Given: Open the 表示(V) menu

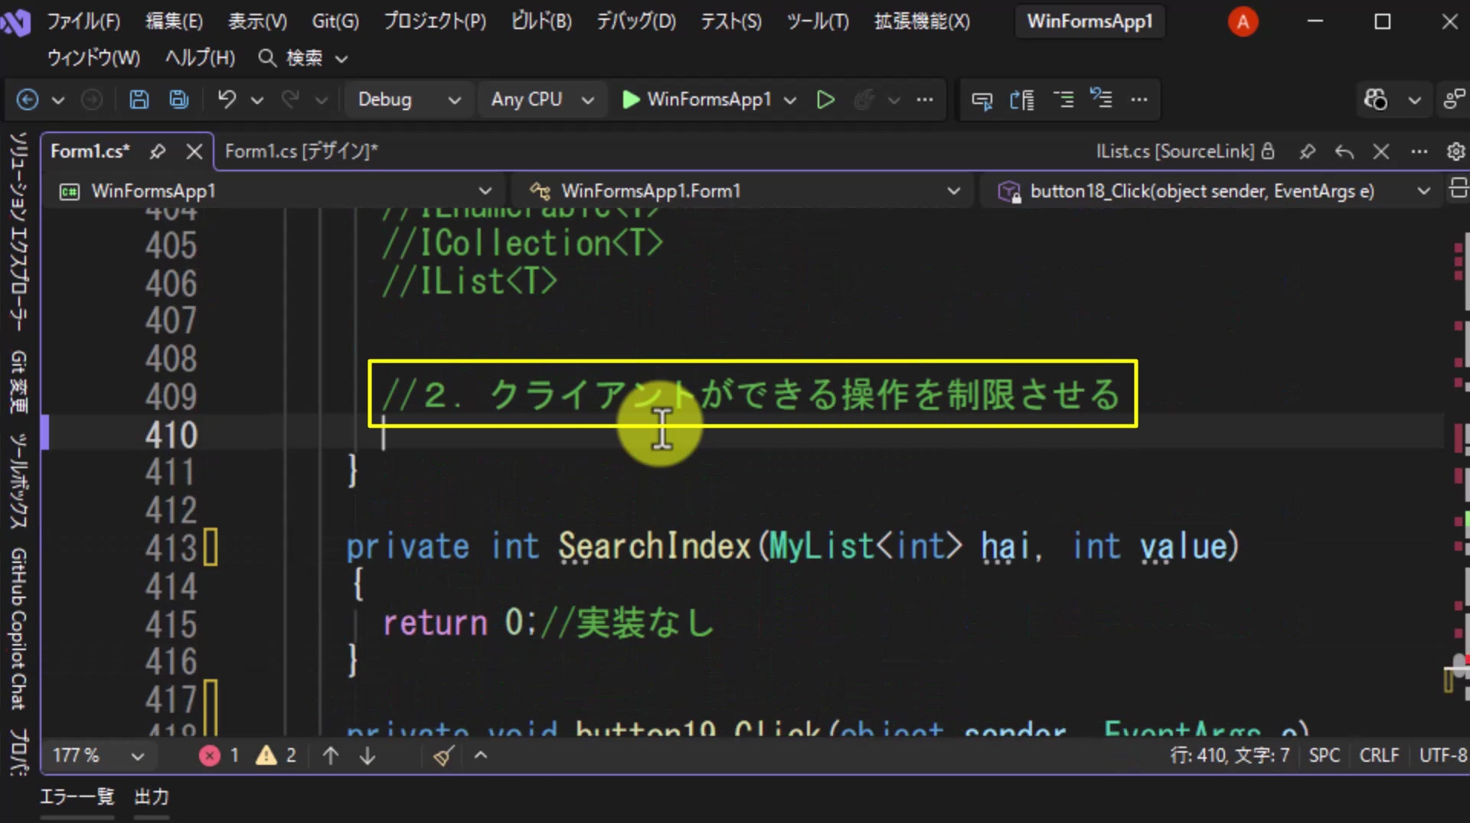Looking at the screenshot, I should pos(256,21).
